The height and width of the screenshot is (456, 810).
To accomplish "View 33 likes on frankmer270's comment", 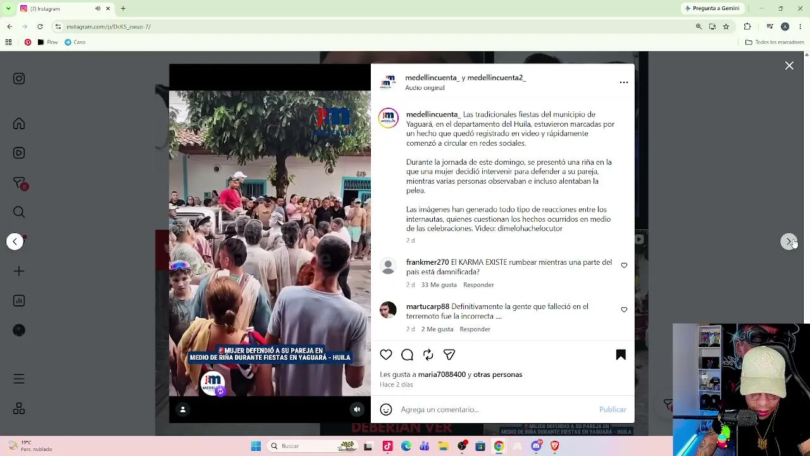I will pos(439,285).
